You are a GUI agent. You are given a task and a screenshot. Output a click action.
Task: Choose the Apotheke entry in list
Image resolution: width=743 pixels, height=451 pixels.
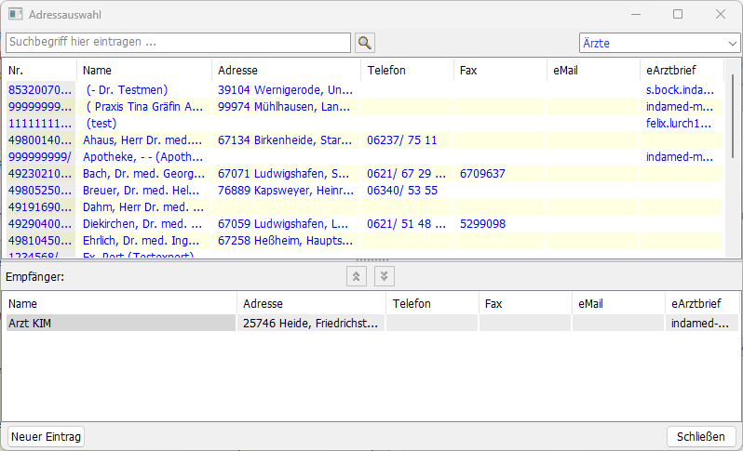[x=142, y=157]
